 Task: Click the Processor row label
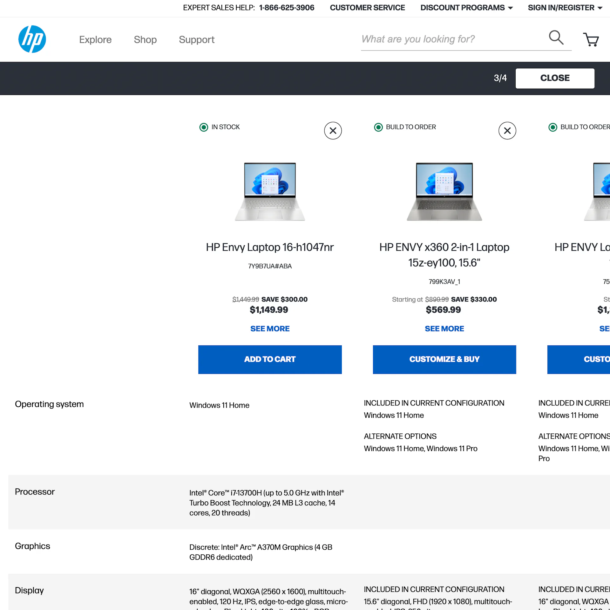[x=35, y=492]
